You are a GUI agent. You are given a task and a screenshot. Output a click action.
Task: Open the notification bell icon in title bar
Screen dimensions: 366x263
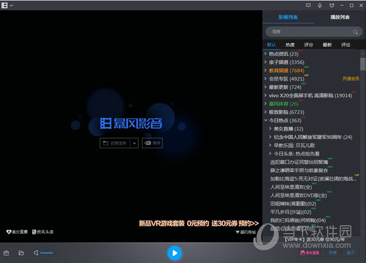320,5
